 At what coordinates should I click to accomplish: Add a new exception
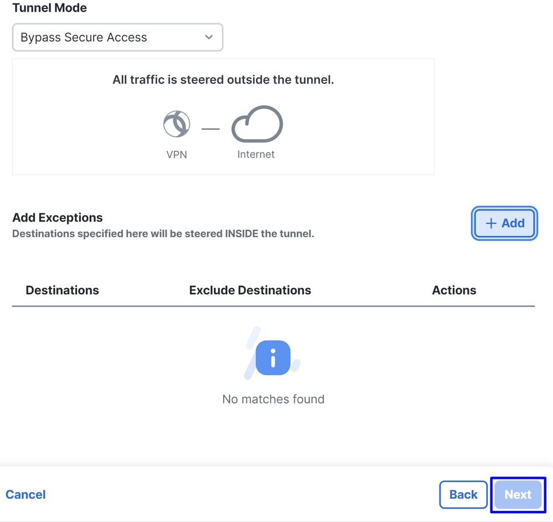click(504, 223)
